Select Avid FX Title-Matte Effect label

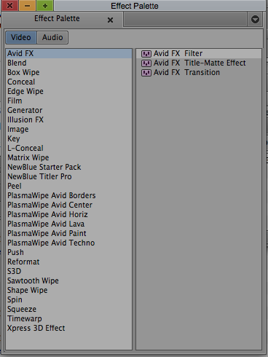(x=200, y=63)
